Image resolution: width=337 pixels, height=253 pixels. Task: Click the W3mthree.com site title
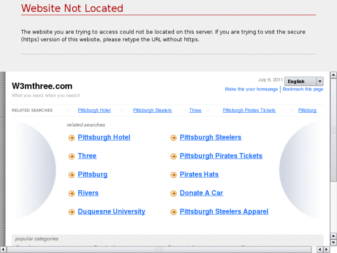pyautogui.click(x=42, y=86)
